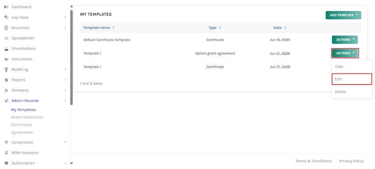Open Certificates submenu item
Image resolution: width=375 pixels, height=169 pixels.
click(22, 125)
